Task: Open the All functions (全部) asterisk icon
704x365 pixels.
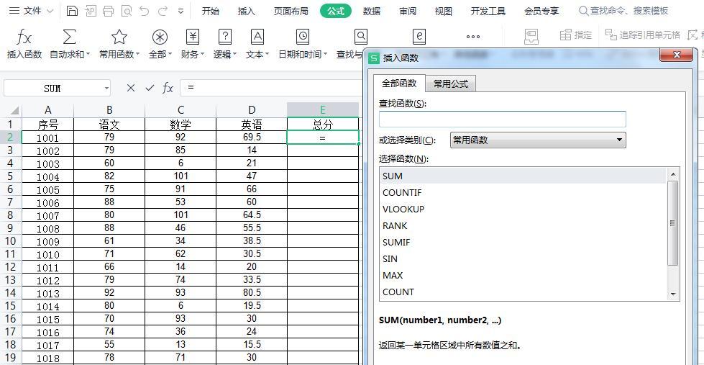Action: [x=160, y=37]
